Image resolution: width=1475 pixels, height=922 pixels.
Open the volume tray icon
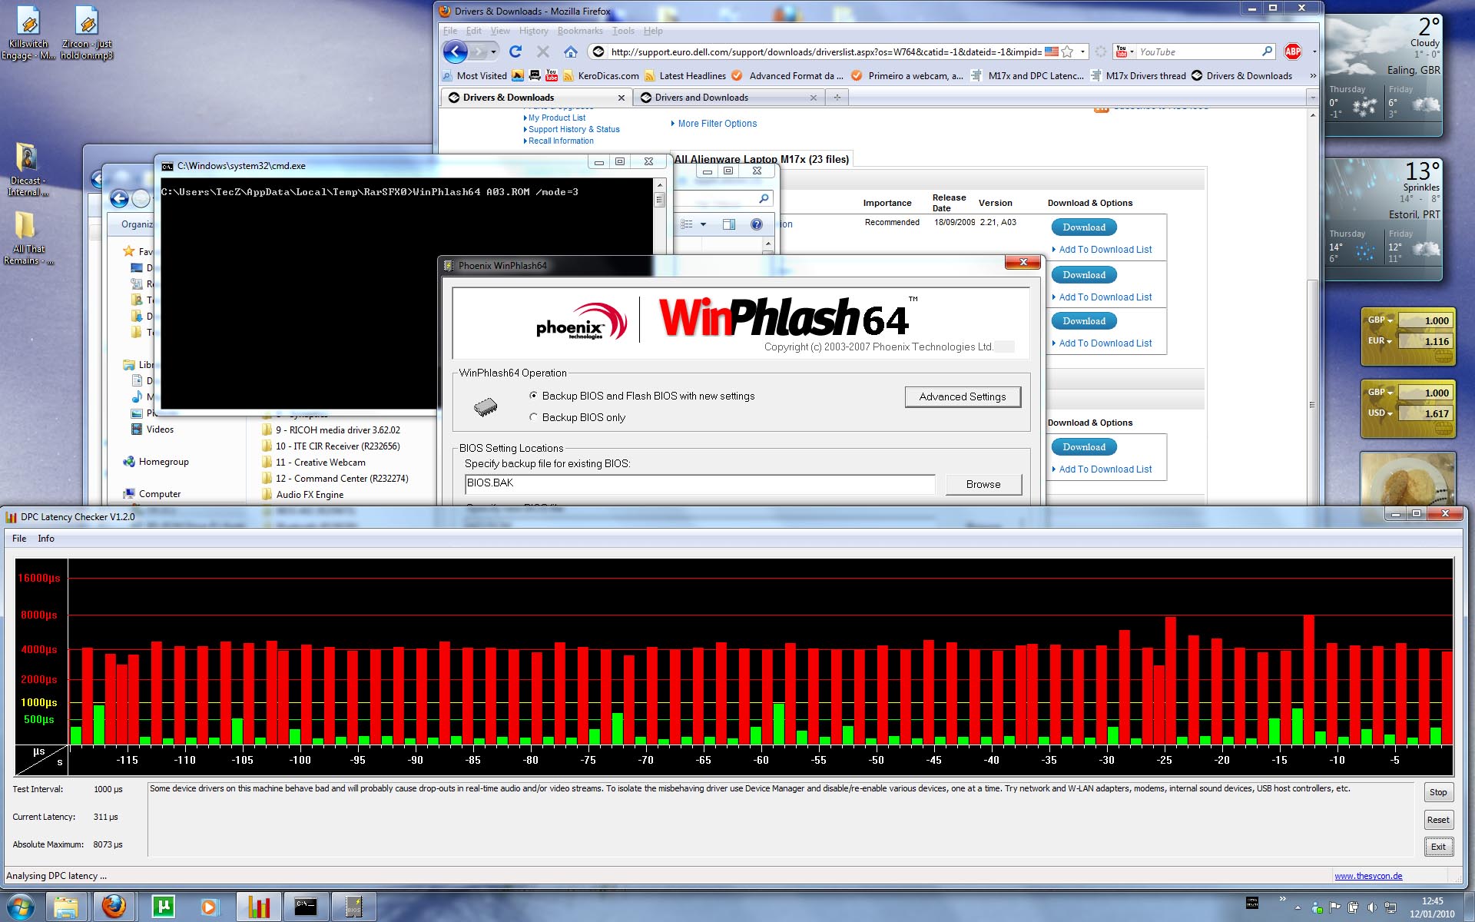[x=1371, y=908]
